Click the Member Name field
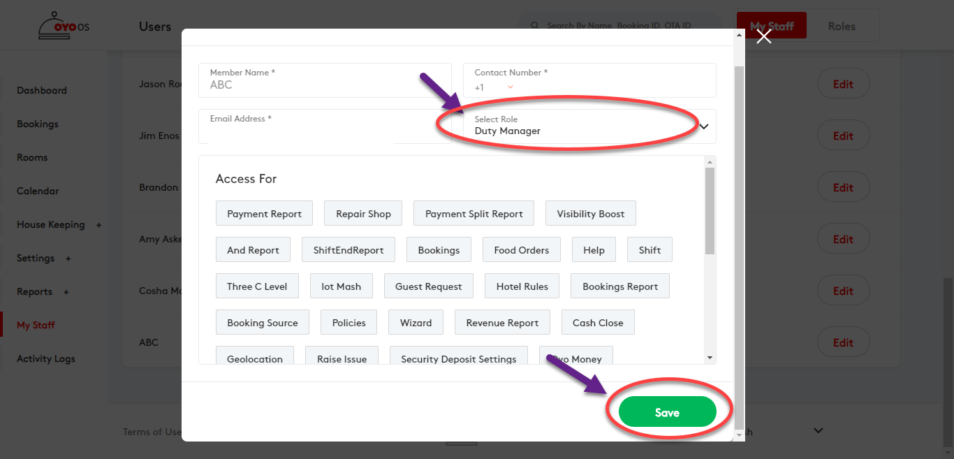954x459 pixels. [x=325, y=80]
